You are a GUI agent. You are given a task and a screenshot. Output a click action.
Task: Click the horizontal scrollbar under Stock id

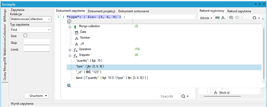pyautogui.click(x=222, y=96)
